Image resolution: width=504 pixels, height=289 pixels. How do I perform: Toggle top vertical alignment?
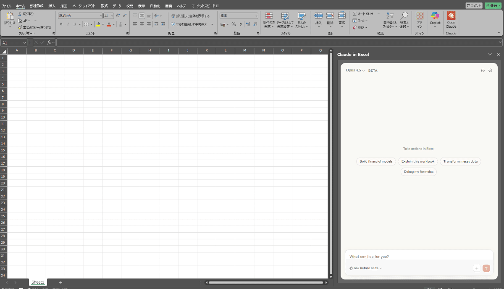pyautogui.click(x=135, y=16)
